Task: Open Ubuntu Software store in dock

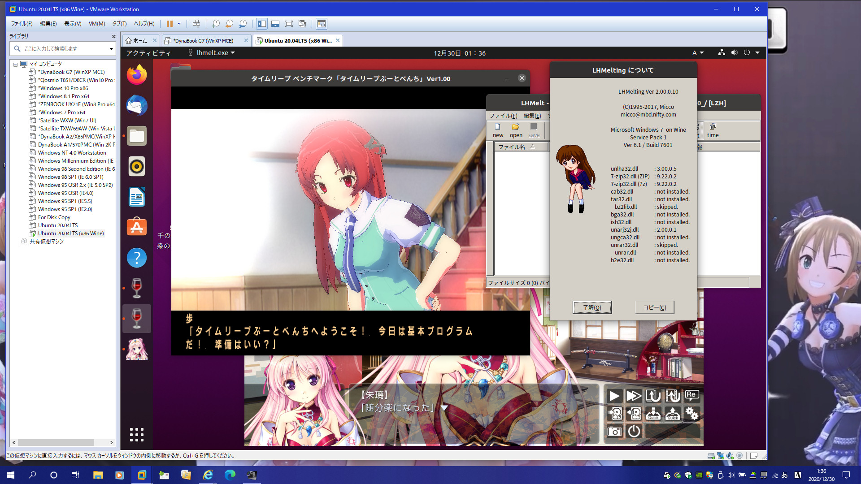Action: (137, 227)
